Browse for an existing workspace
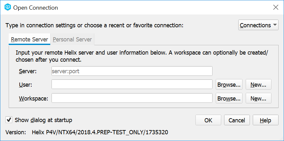The image size is (284, 141). click(x=229, y=99)
